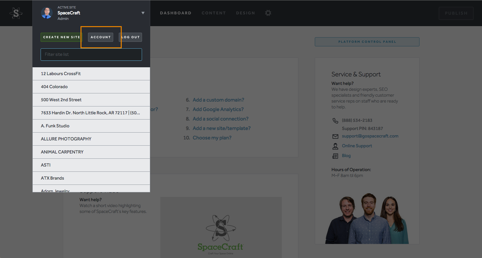
Task: Click the support team photo
Action: click(x=367, y=218)
